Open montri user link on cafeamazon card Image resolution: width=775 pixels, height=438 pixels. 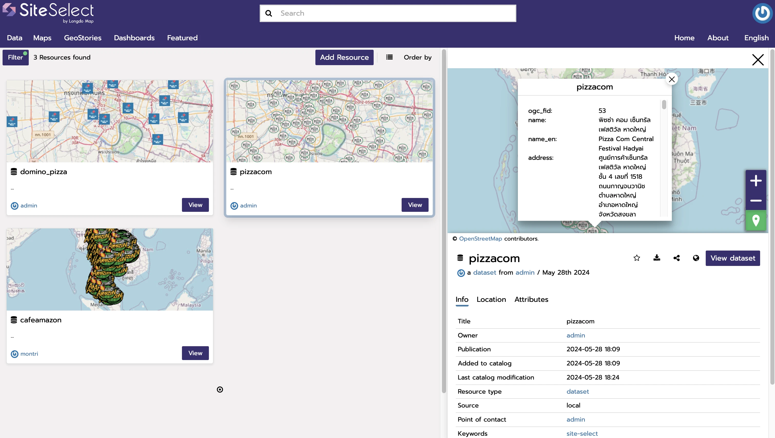coord(29,354)
